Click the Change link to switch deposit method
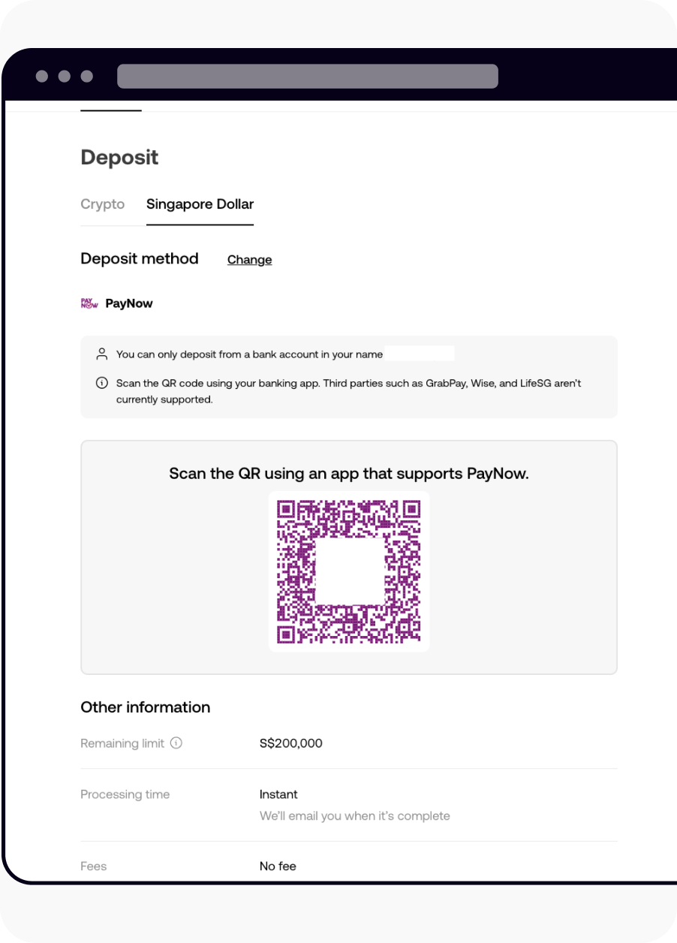Image resolution: width=677 pixels, height=943 pixels. click(x=249, y=259)
